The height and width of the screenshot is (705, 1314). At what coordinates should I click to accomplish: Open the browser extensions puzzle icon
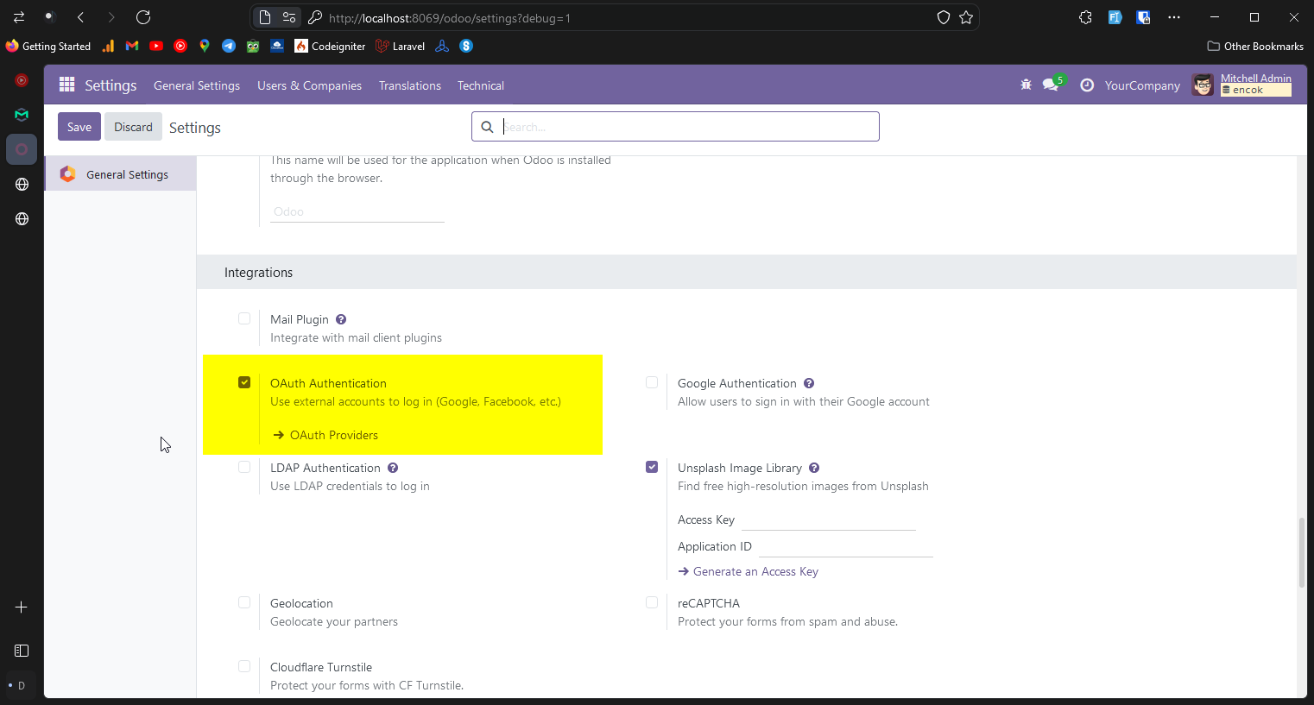point(1085,17)
